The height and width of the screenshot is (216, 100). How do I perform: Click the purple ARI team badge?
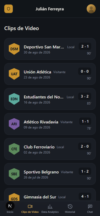[x=14, y=124]
